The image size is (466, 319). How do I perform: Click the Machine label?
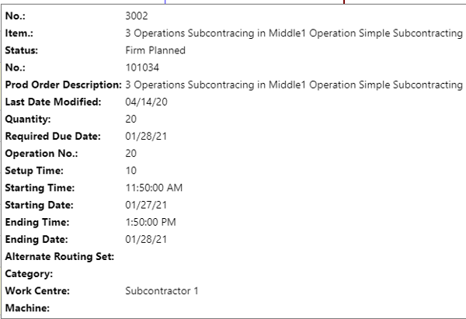click(x=27, y=308)
